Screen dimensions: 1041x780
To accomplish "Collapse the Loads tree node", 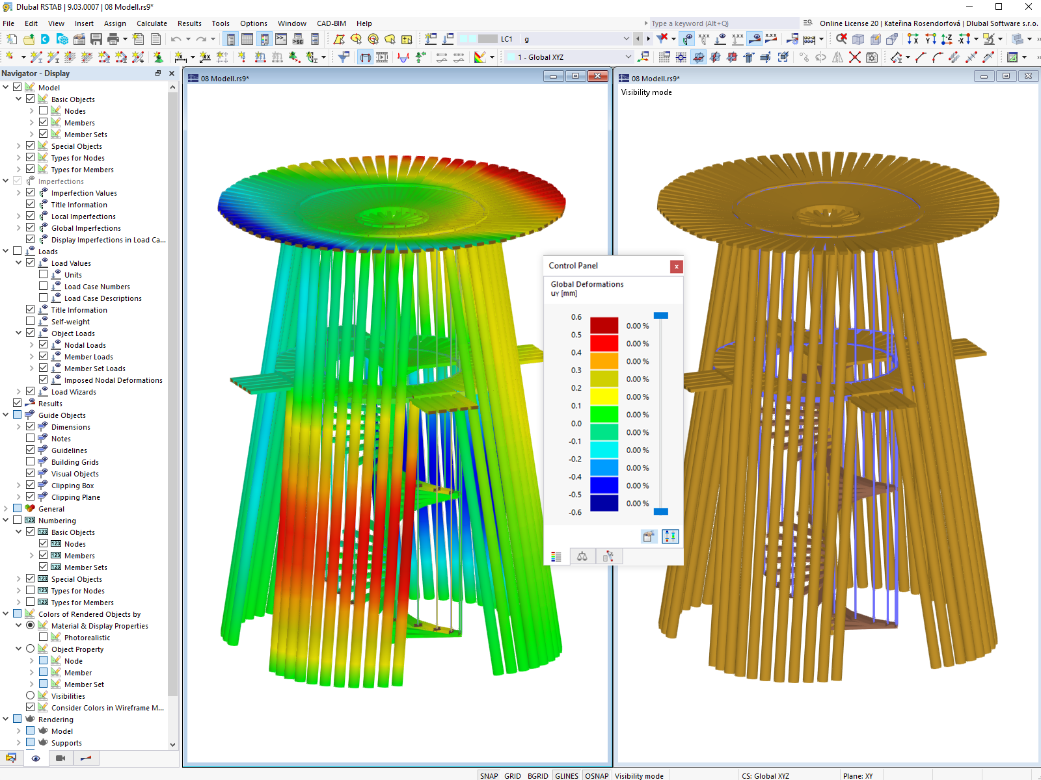I will tap(6, 251).
